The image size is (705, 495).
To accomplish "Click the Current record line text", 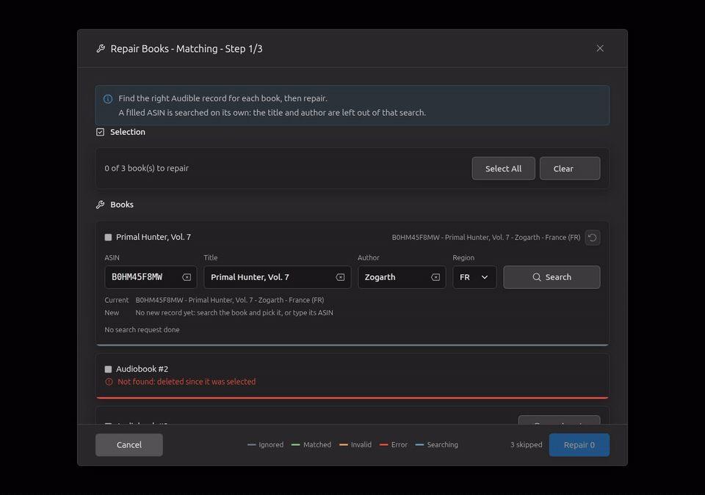I will (x=230, y=300).
